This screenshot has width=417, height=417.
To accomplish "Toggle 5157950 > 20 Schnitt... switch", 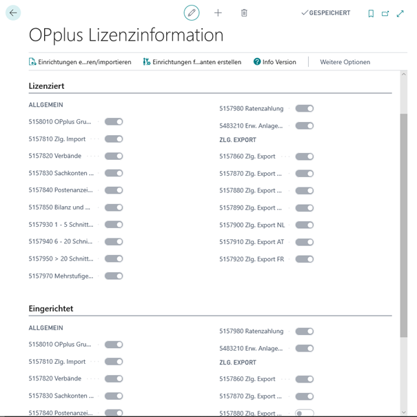I will [x=114, y=258].
